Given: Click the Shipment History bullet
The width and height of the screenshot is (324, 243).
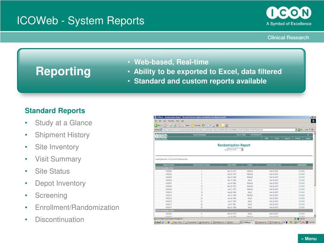Looking at the screenshot, I should click(62, 135).
